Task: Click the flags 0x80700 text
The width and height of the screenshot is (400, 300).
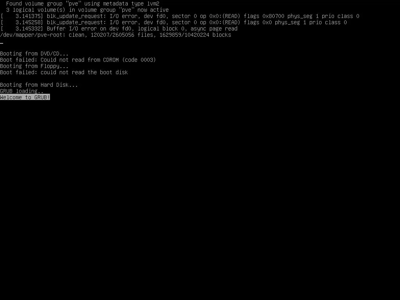Action: [x=264, y=16]
